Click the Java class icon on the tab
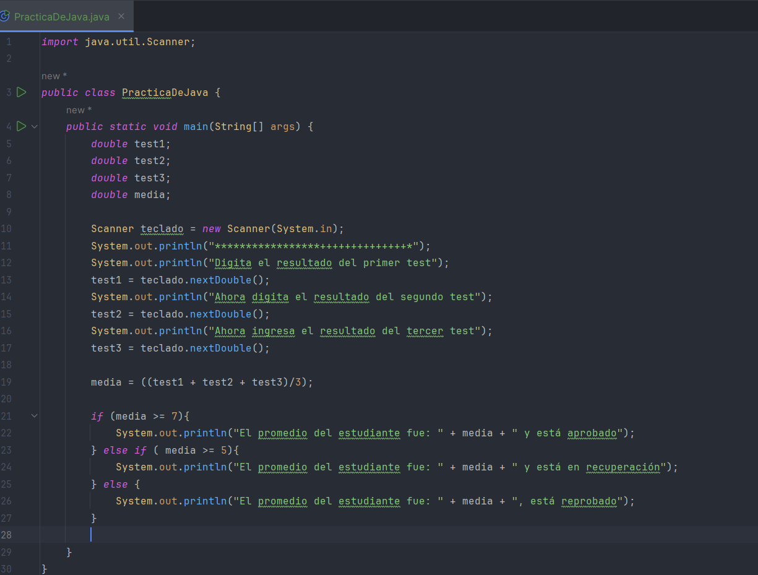Image resolution: width=758 pixels, height=575 pixels. click(x=5, y=17)
